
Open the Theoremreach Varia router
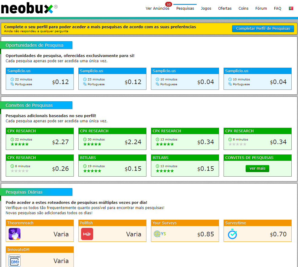[x=40, y=231]
